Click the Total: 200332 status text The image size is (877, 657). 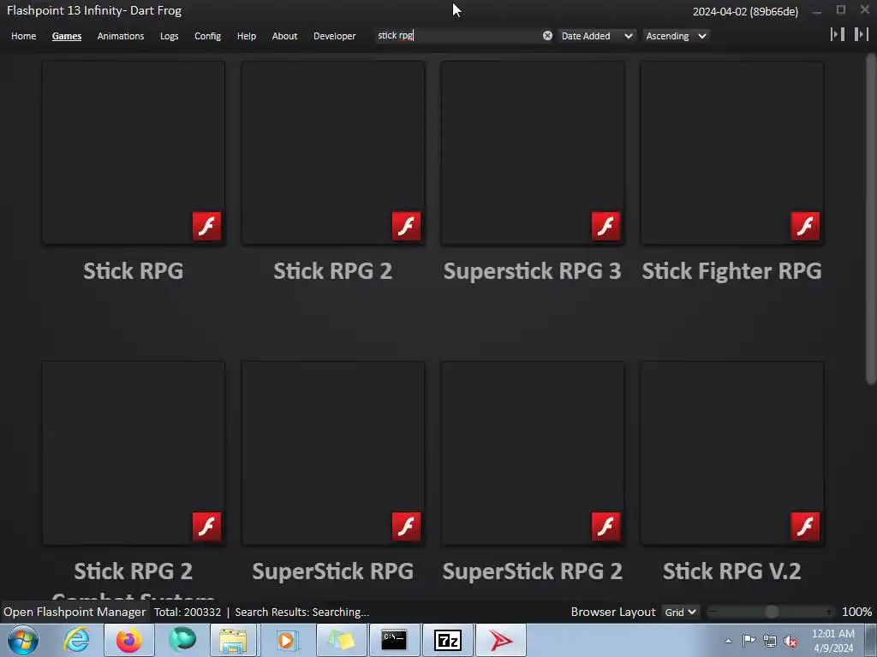188,613
